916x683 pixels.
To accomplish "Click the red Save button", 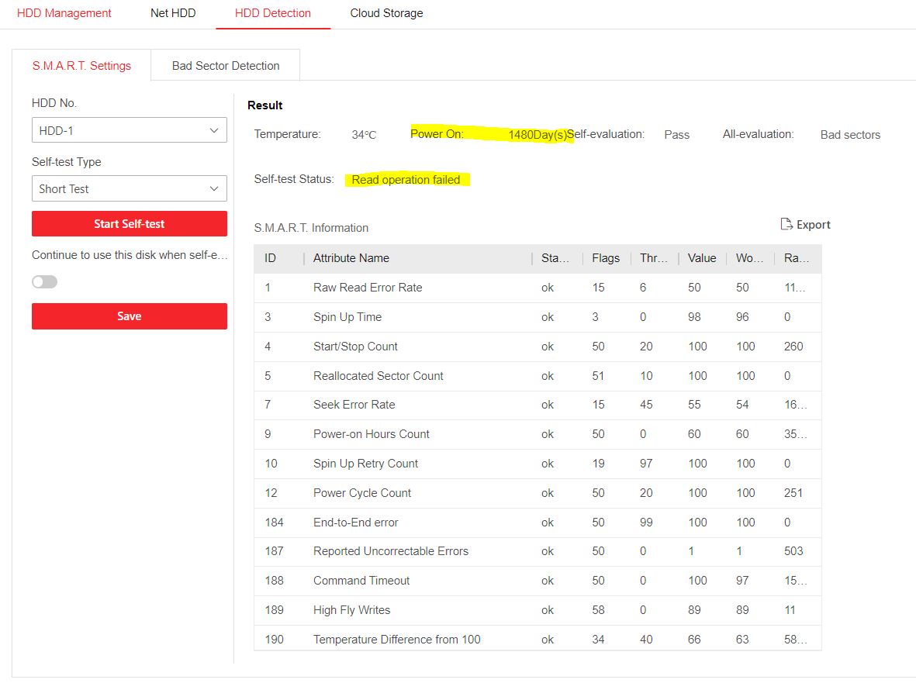I will pos(129,316).
